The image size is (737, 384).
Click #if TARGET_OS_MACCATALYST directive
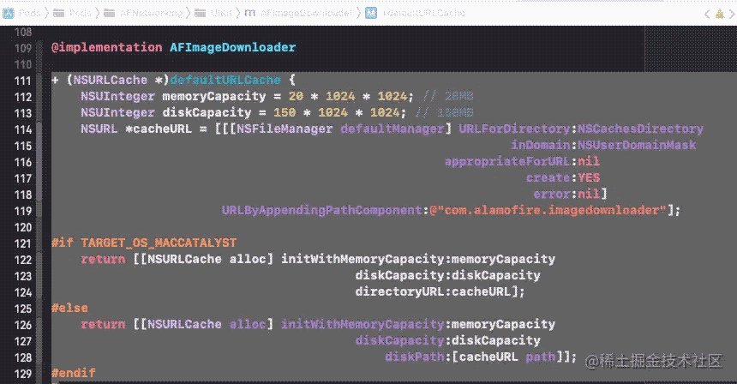(x=144, y=243)
